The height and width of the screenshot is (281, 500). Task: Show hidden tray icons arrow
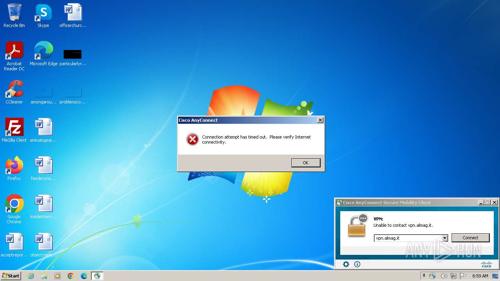tap(424, 276)
